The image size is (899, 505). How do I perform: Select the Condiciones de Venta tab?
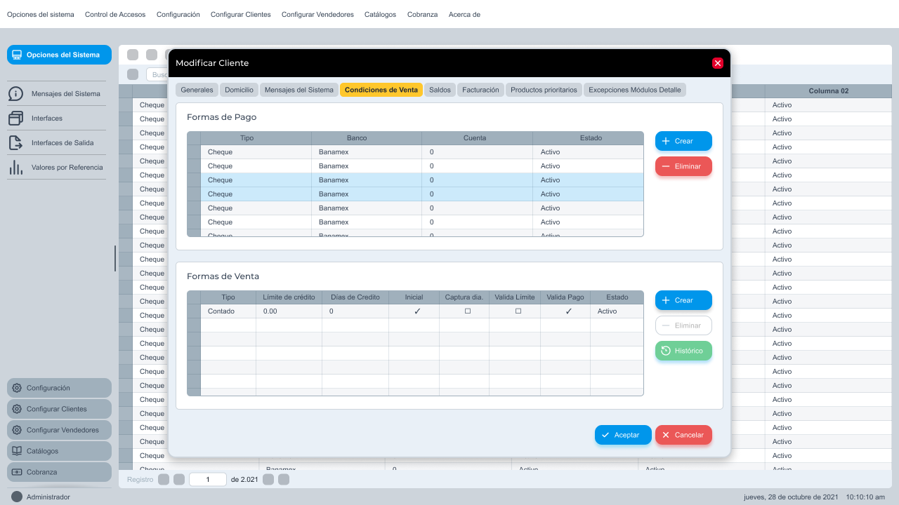pos(381,90)
